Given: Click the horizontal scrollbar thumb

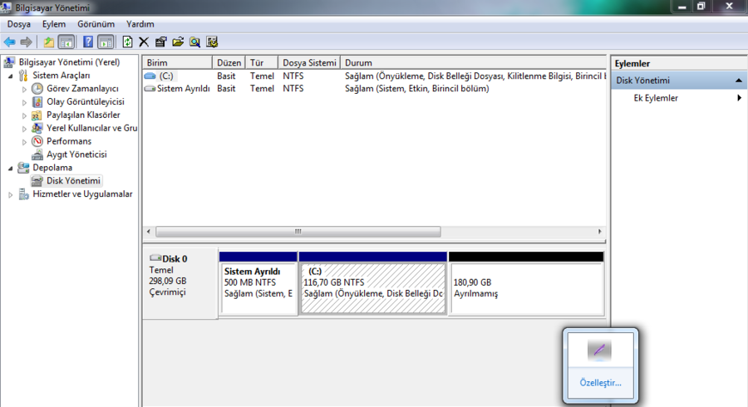Looking at the screenshot, I should point(298,232).
